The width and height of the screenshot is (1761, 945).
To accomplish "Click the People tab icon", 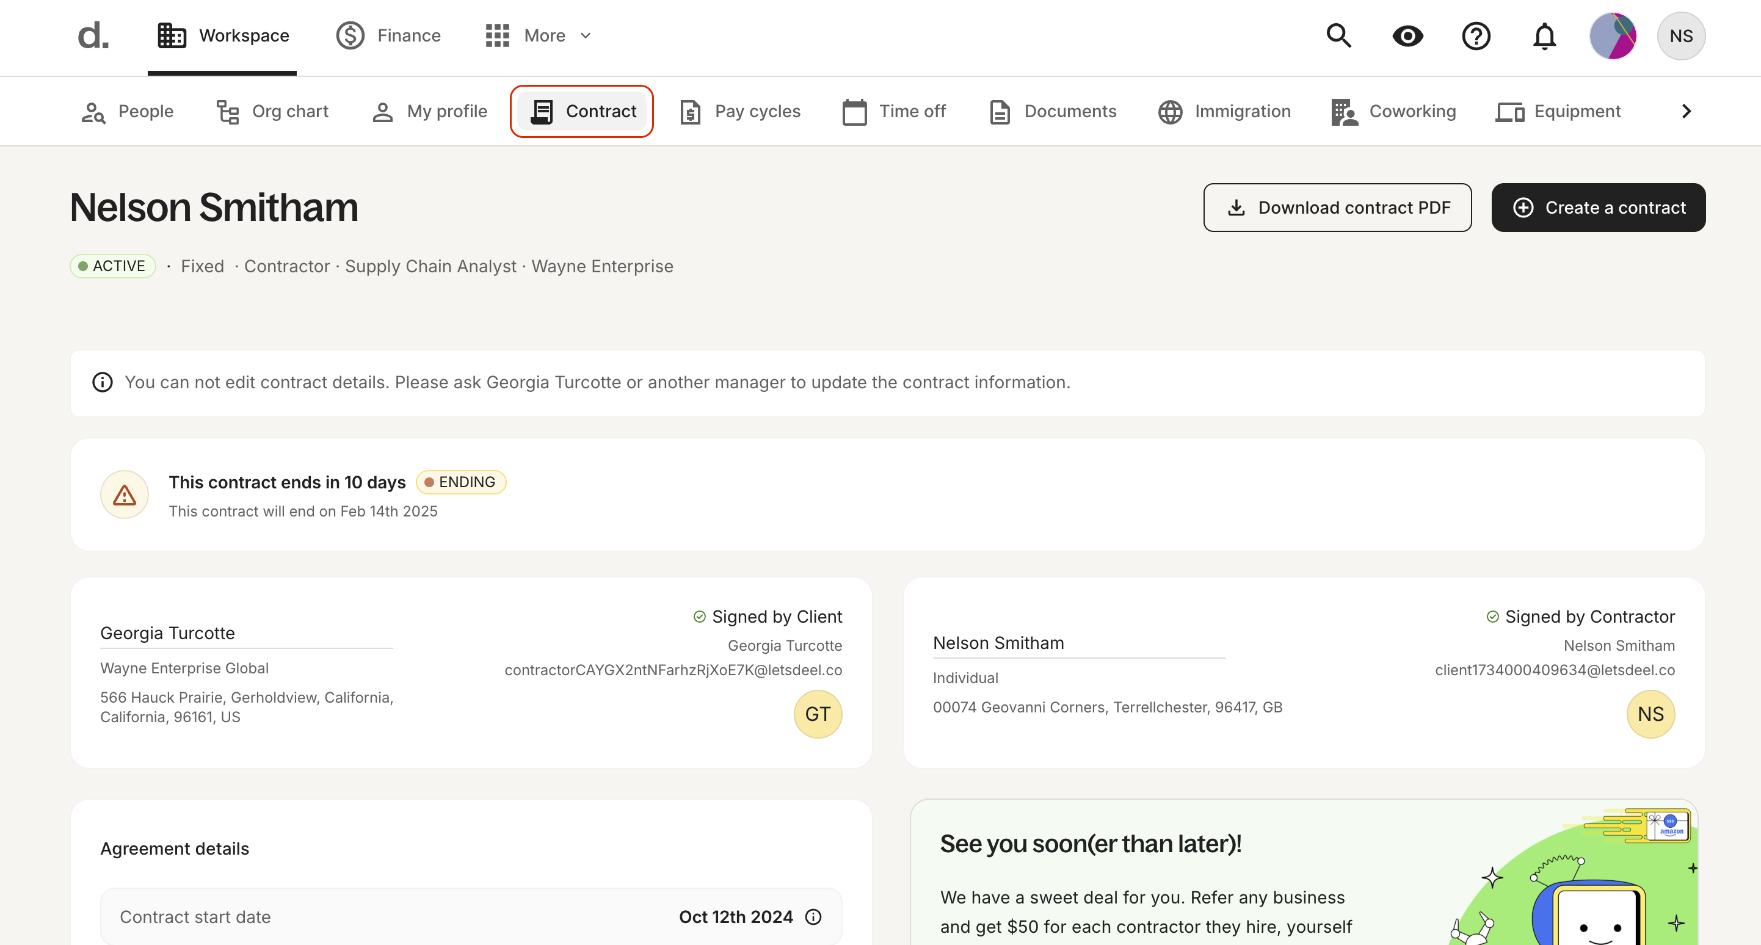I will click(x=93, y=112).
